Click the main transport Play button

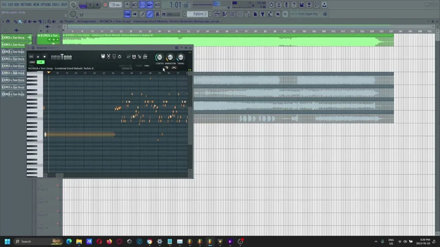pos(90,5)
